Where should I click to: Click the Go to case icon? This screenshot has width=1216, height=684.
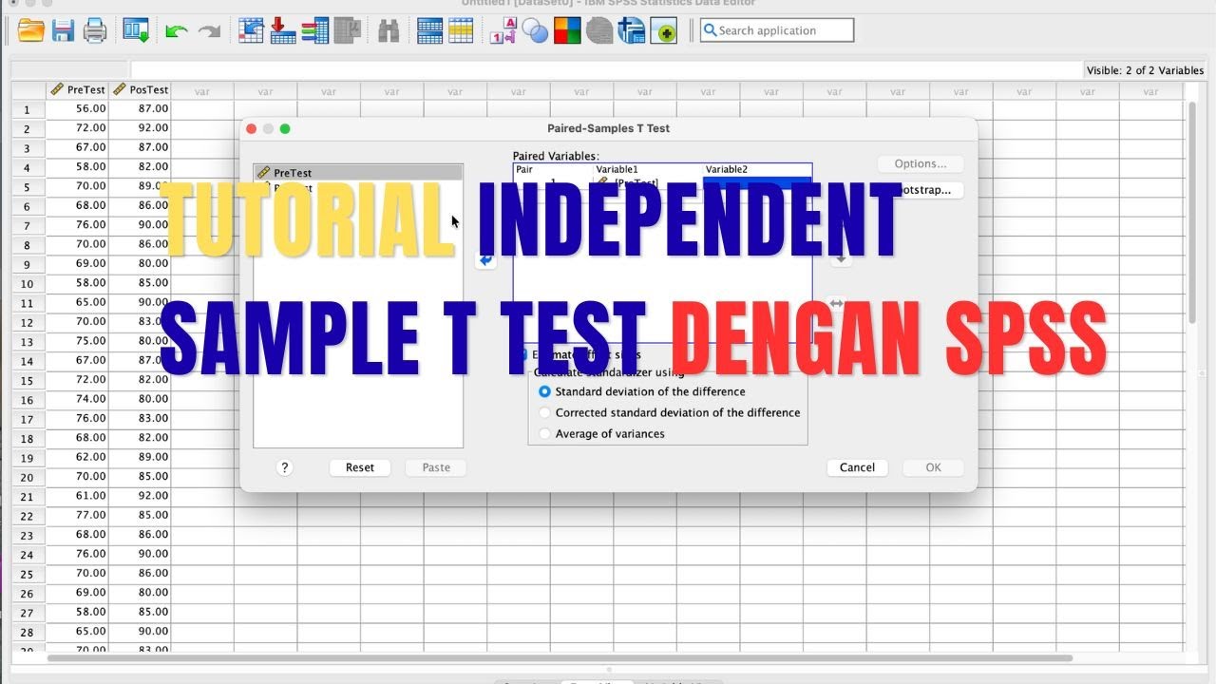pos(251,31)
